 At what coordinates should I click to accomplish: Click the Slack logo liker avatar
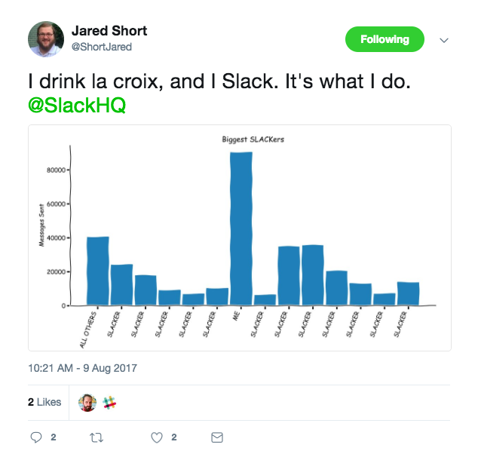[110, 403]
